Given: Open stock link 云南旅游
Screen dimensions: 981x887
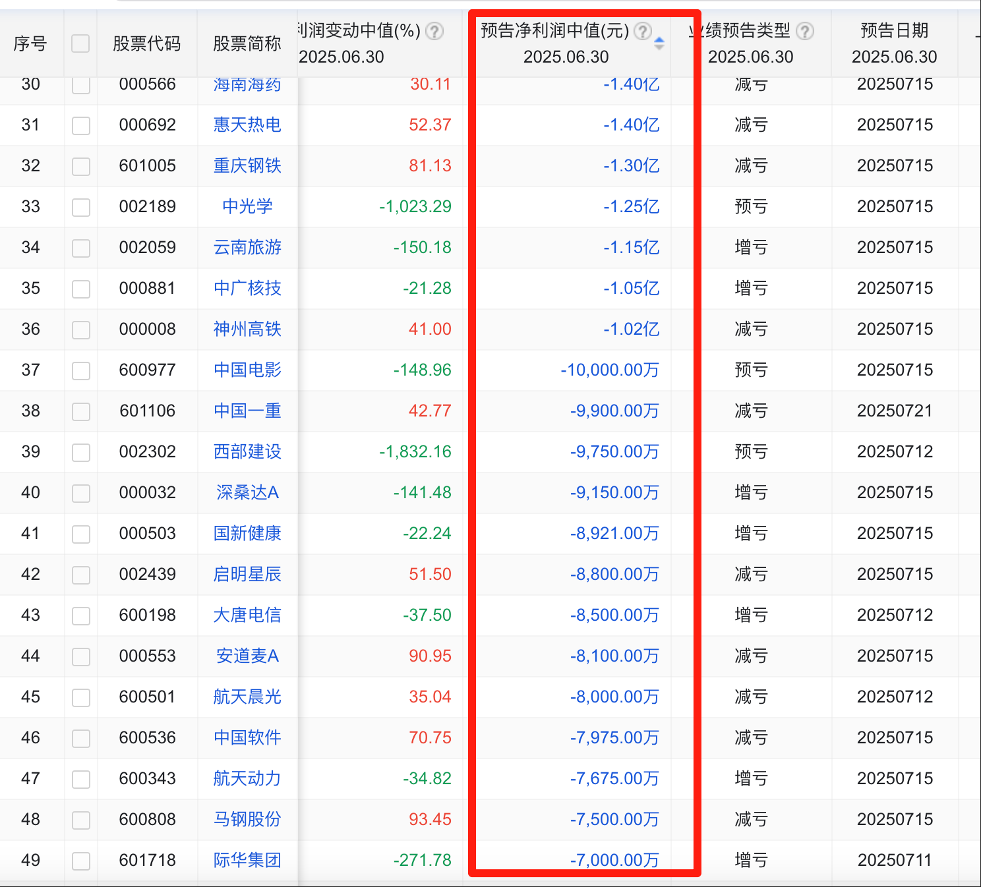Looking at the screenshot, I should click(x=247, y=247).
